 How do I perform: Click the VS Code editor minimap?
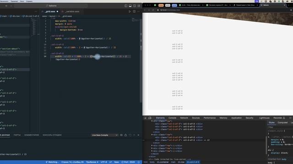click(x=136, y=20)
